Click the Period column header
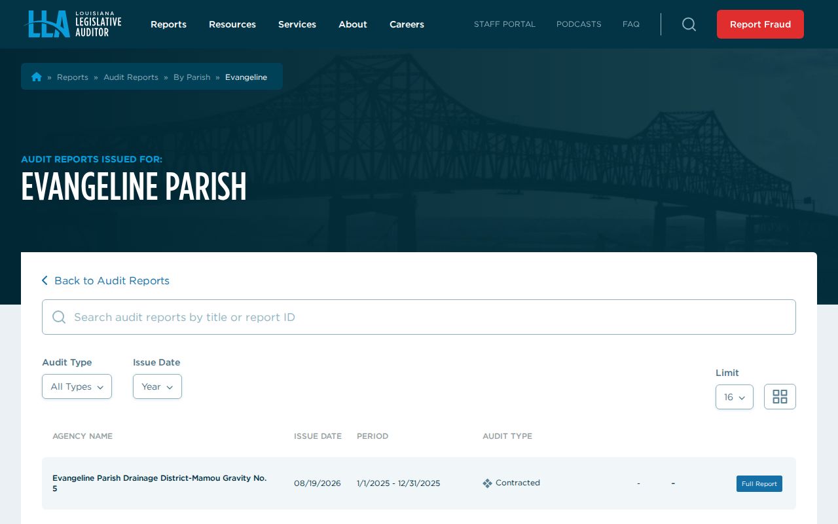838x524 pixels. tap(373, 436)
